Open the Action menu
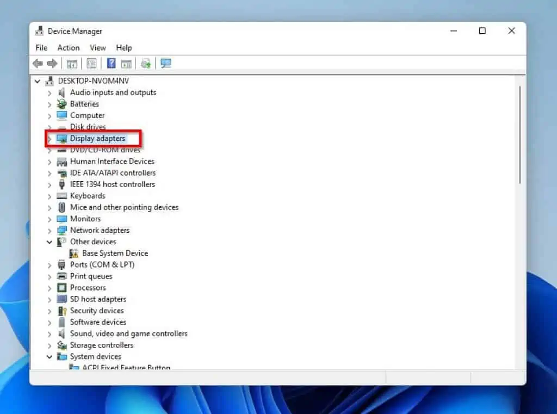The image size is (557, 414). tap(69, 48)
